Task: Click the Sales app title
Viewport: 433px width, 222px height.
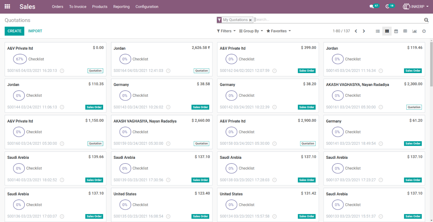Action: coord(27,6)
